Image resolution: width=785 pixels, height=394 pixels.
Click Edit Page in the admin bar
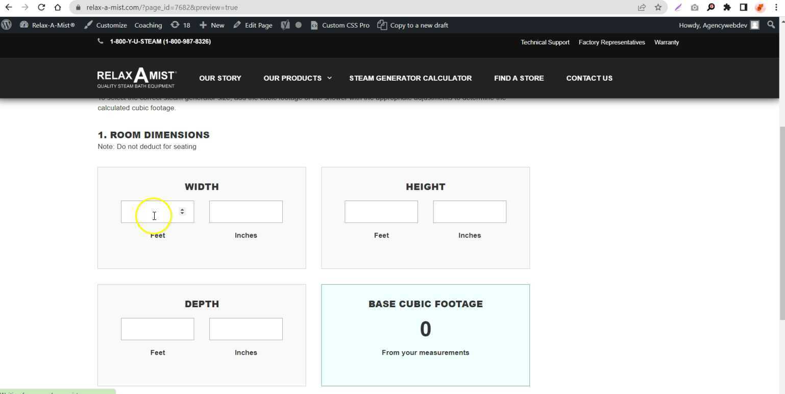(x=253, y=25)
